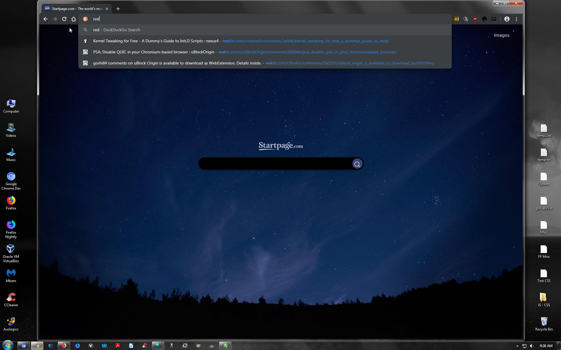Open the 'Kernel Tweaking for Free' suggestion
Screen dimensions: 561x350
(x=265, y=41)
